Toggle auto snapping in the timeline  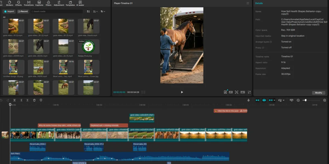pos(264,100)
